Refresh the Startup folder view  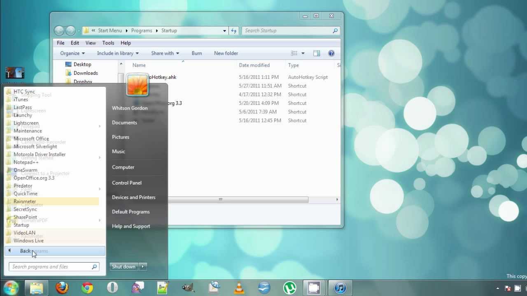[x=234, y=30]
